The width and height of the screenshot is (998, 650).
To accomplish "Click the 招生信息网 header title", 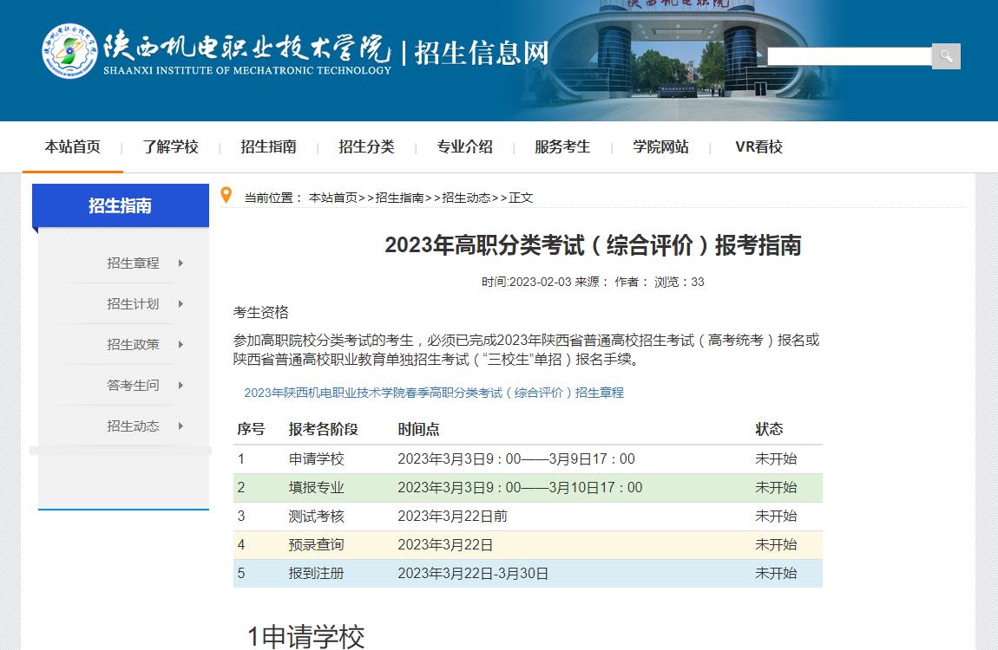I will pyautogui.click(x=481, y=53).
